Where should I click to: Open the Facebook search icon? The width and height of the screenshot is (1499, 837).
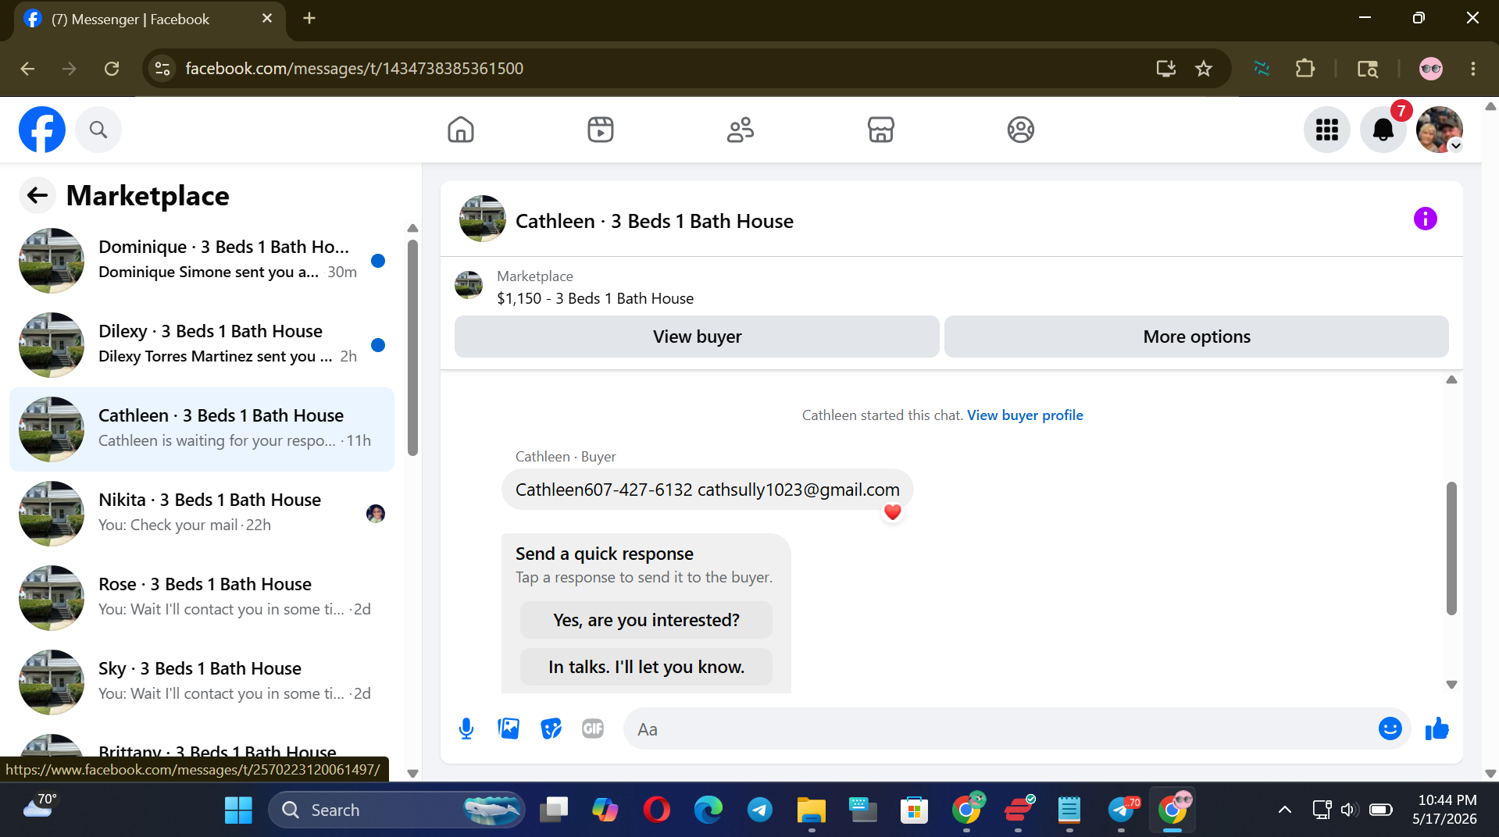(x=98, y=130)
